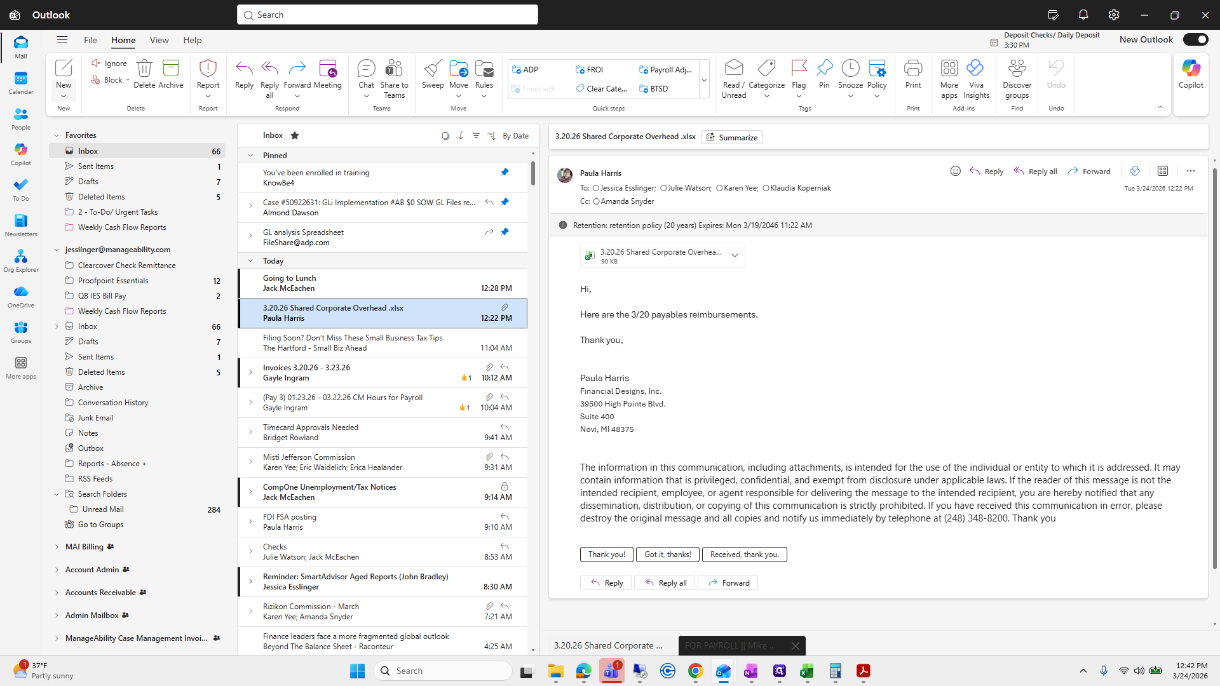Image resolution: width=1220 pixels, height=686 pixels.
Task: Click Excel icon in Windows taskbar
Action: click(x=807, y=671)
